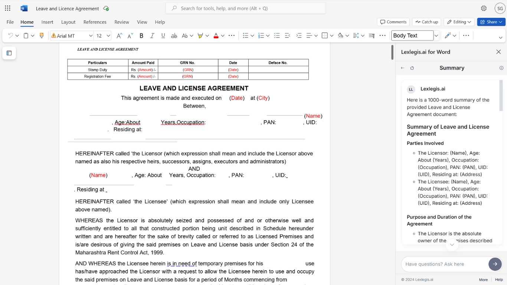
Task: Switch to the Review tab
Action: click(x=122, y=22)
